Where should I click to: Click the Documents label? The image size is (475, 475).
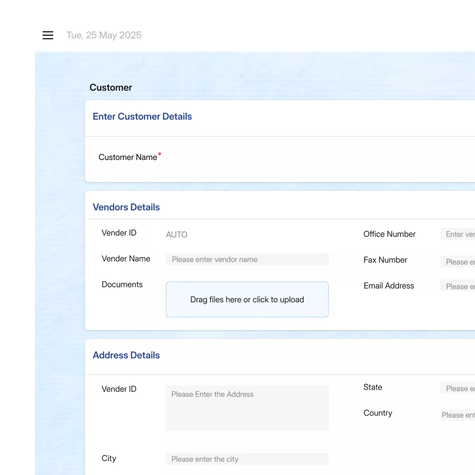click(122, 285)
